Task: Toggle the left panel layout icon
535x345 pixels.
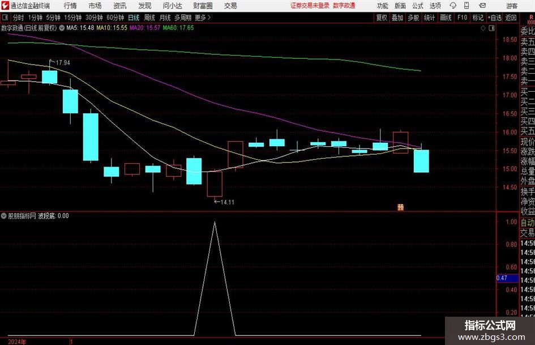Action: click(5, 18)
